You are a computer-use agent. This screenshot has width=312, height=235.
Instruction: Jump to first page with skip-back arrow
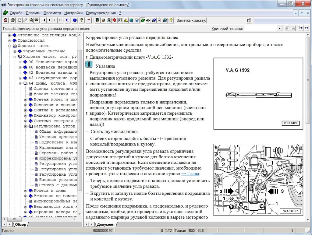(x=44, y=20)
